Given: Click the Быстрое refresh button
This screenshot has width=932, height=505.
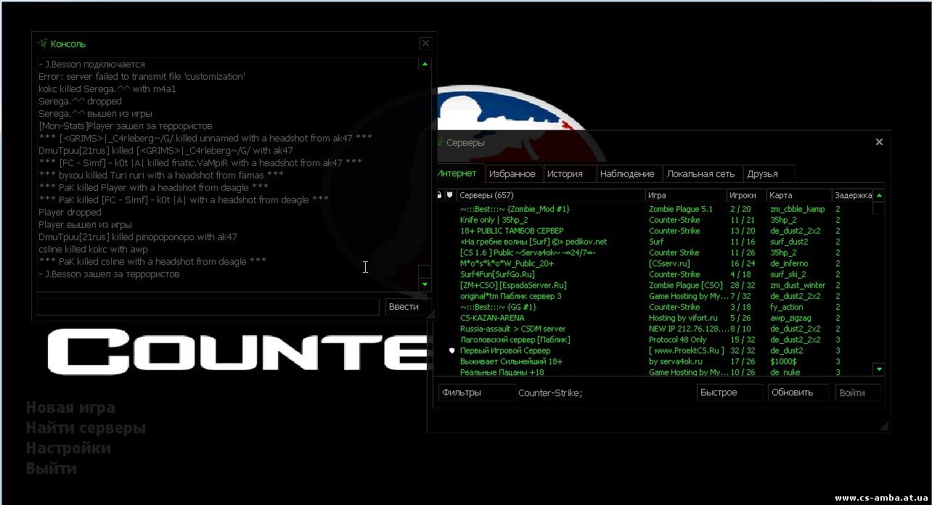Looking at the screenshot, I should point(729,393).
